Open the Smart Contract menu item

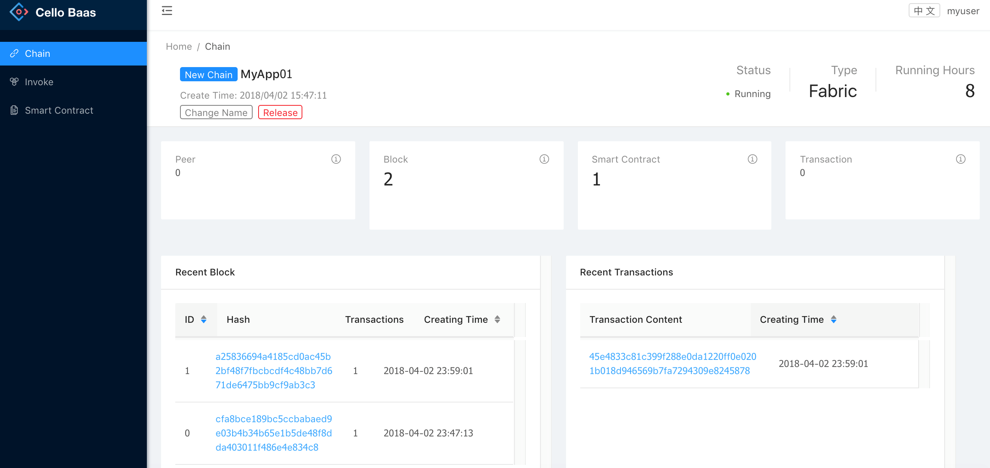(x=73, y=110)
